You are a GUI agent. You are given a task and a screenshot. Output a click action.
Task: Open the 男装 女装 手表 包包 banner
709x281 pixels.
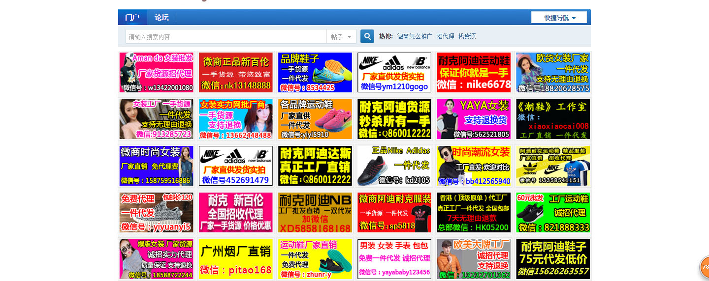coord(394,259)
